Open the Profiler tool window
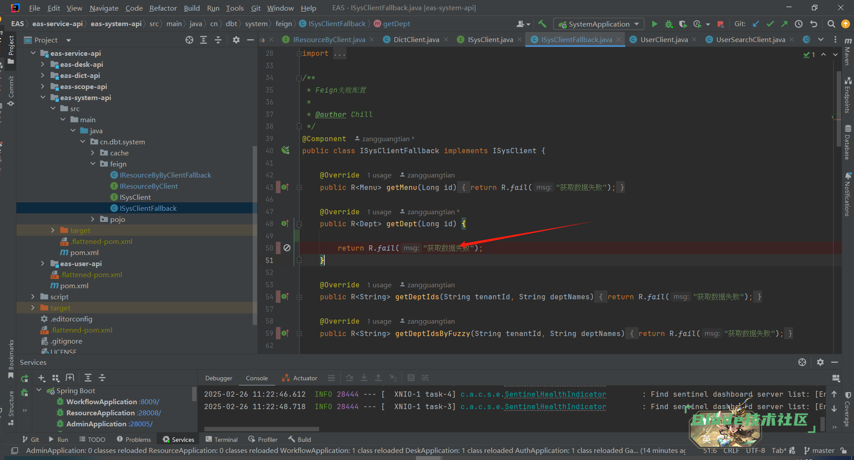The width and height of the screenshot is (854, 460). pos(263,440)
